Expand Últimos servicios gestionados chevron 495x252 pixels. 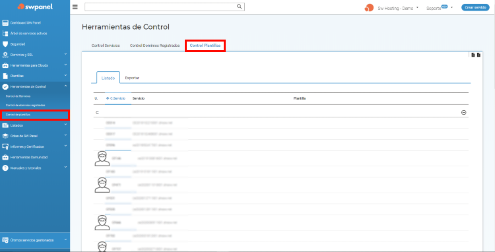tap(65, 239)
